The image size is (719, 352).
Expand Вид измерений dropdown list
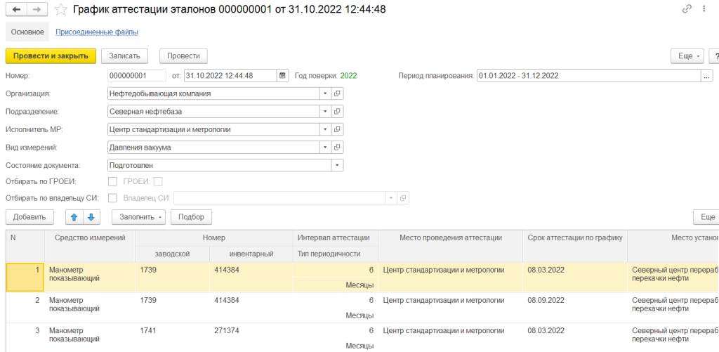325,148
